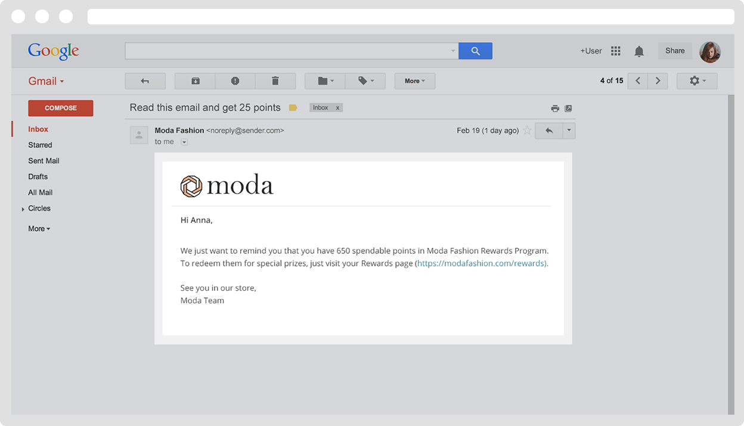This screenshot has height=426, width=744.
Task: Open the Drafts folder
Action: [38, 176]
